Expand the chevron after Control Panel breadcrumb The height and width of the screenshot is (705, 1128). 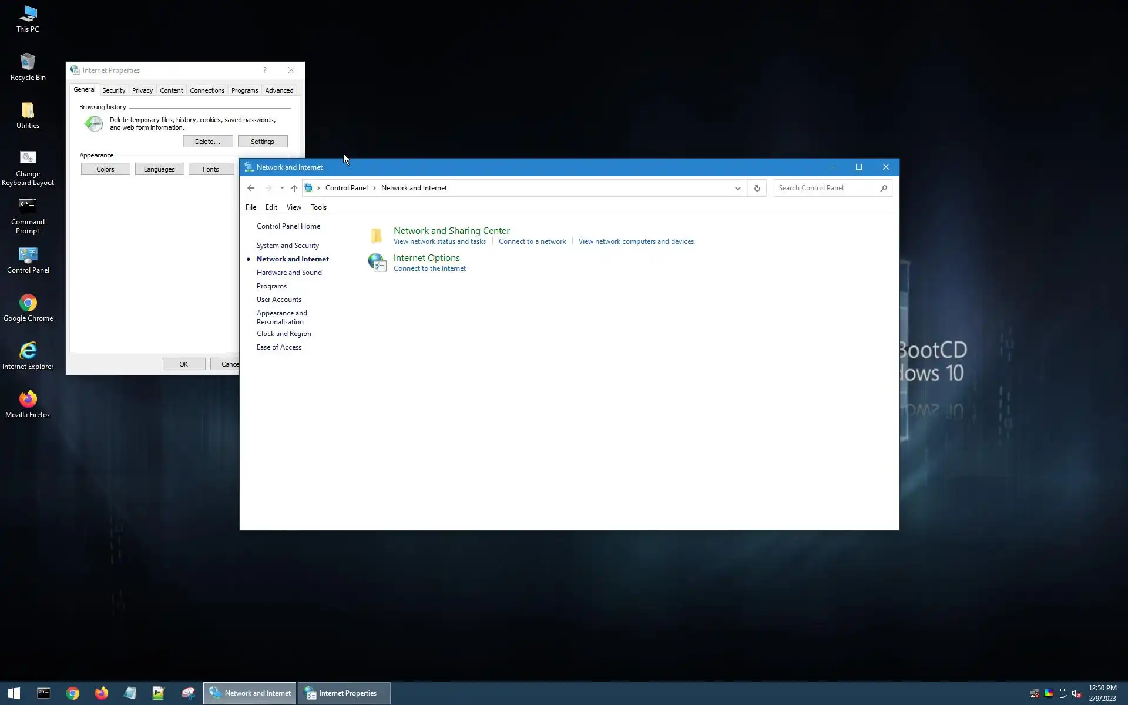pos(374,188)
